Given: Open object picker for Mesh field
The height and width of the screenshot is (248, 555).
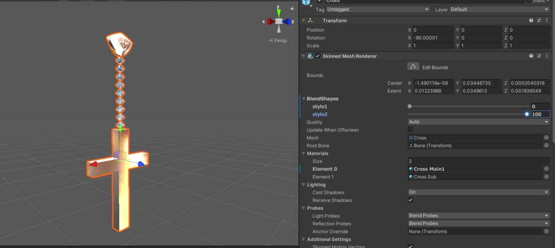Looking at the screenshot, I should pyautogui.click(x=546, y=137).
